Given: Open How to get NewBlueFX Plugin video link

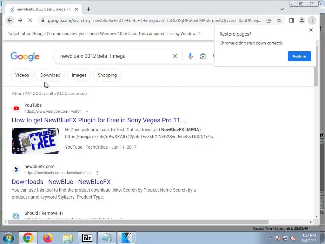Looking at the screenshot, I should pos(99,120).
